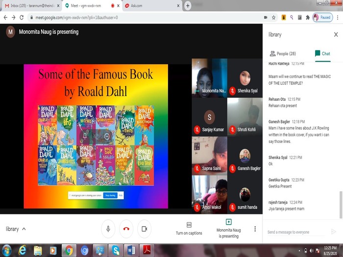Select Sapna Saini's video tile
The width and height of the screenshot is (343, 257).
210,156
